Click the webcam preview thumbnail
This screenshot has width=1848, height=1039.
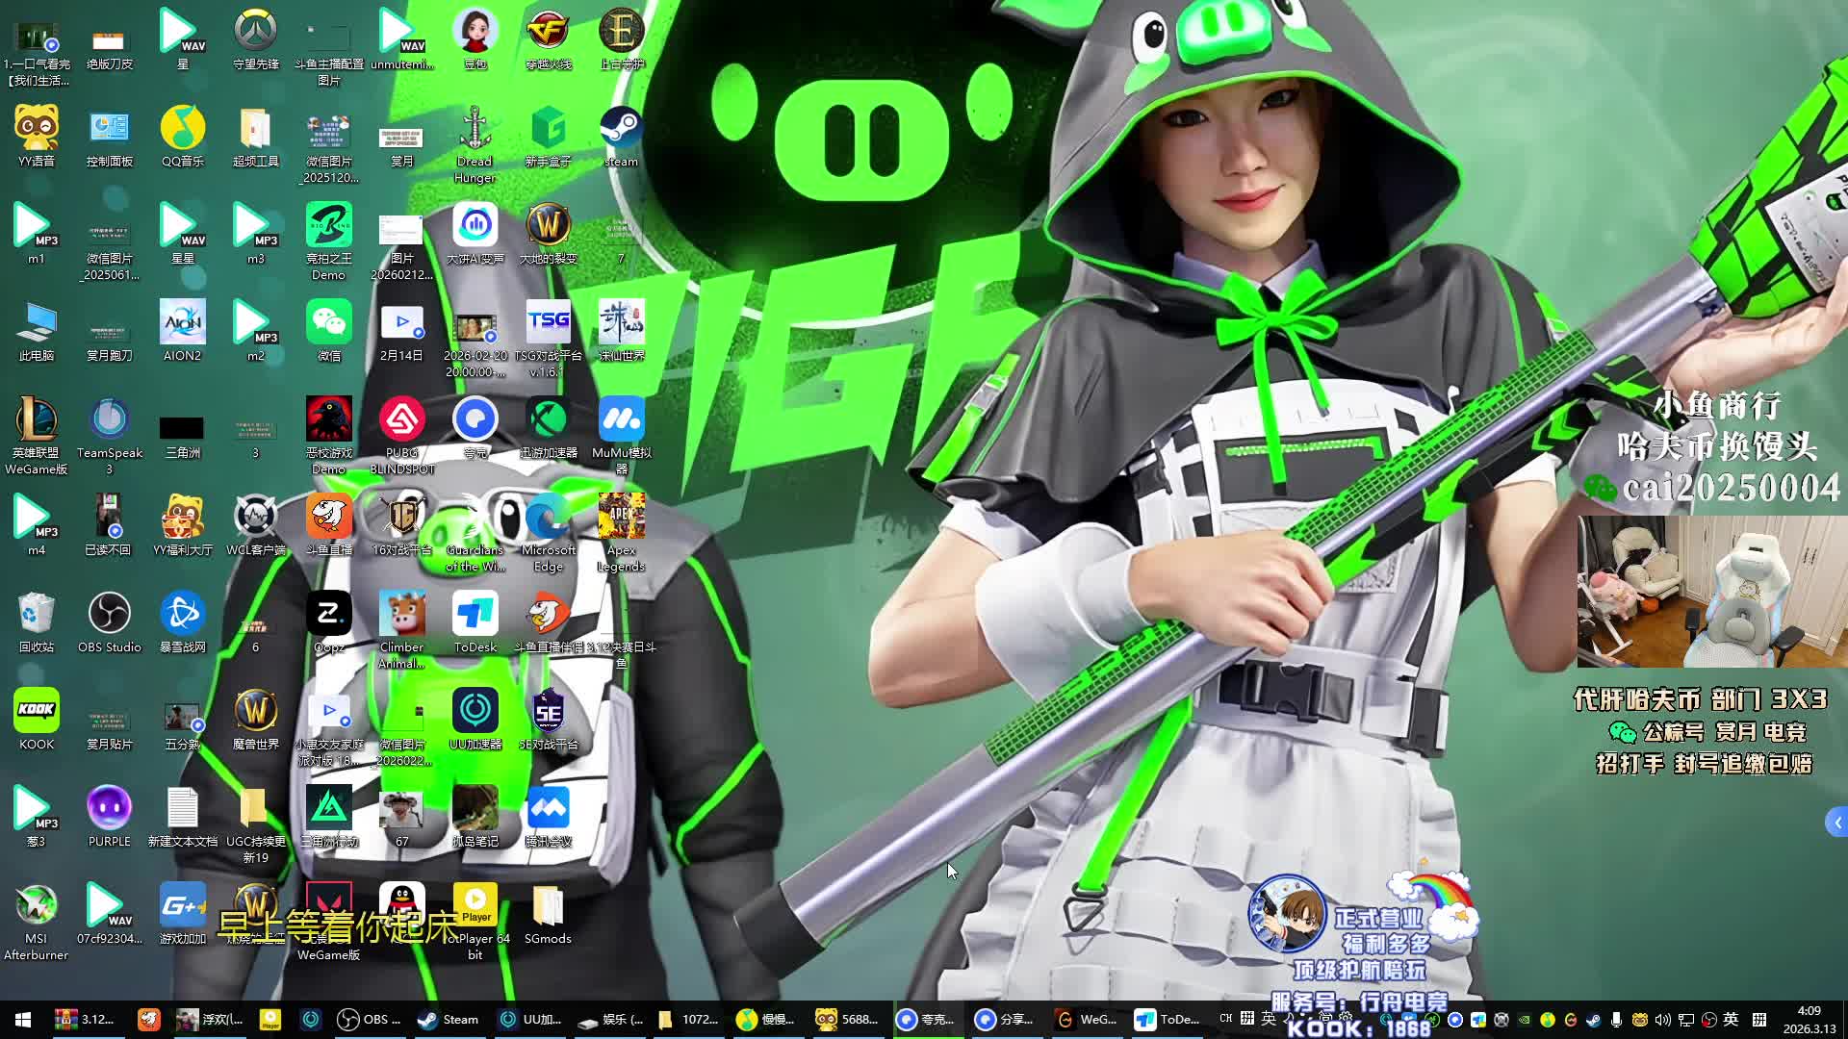[x=1711, y=592]
